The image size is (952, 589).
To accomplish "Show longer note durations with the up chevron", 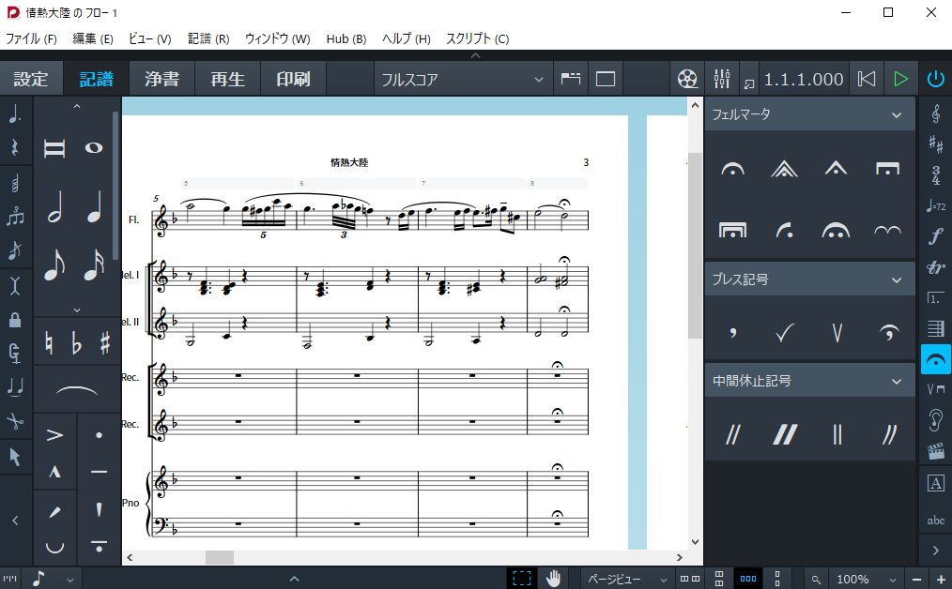I will click(77, 106).
